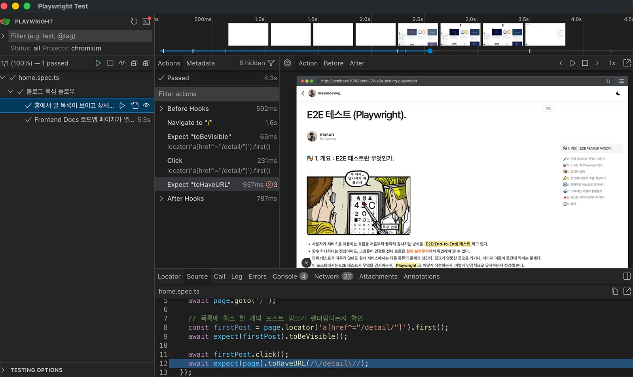
Task: Select the Expect "toHaveURL" action
Action: [x=217, y=185]
